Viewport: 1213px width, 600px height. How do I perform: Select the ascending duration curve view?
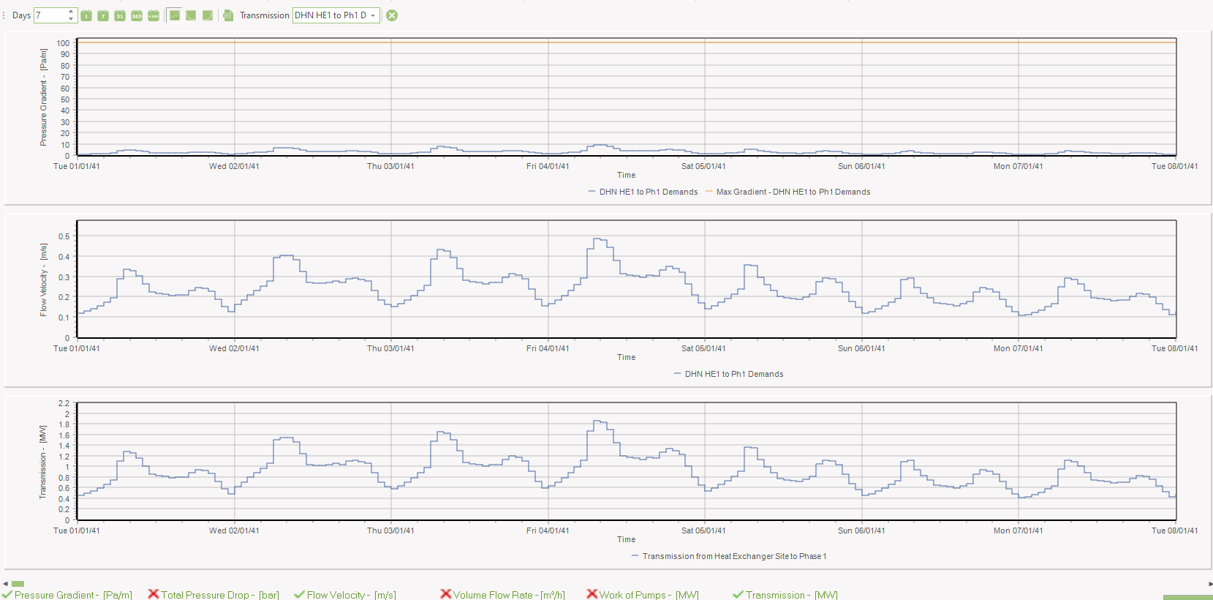click(208, 15)
